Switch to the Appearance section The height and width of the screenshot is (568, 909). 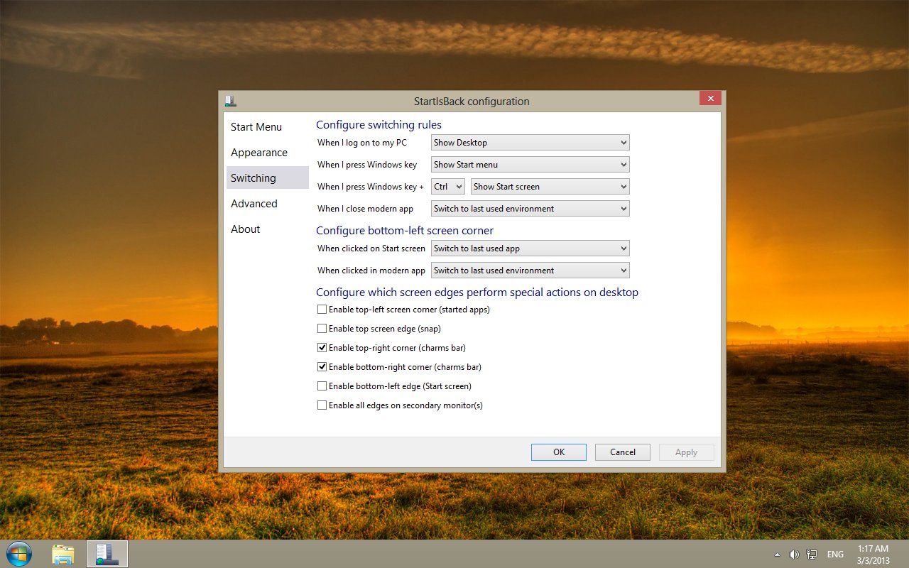[x=258, y=152]
